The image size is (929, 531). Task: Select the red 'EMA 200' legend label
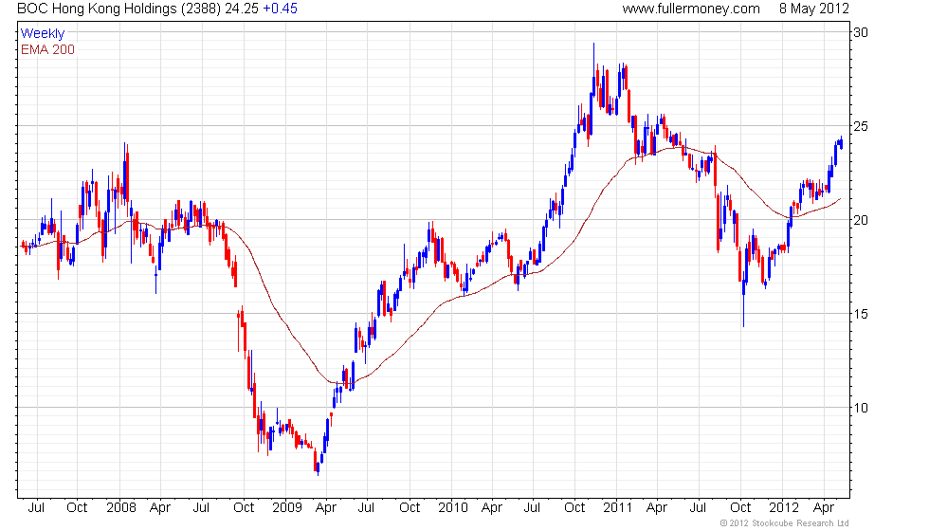pyautogui.click(x=48, y=49)
